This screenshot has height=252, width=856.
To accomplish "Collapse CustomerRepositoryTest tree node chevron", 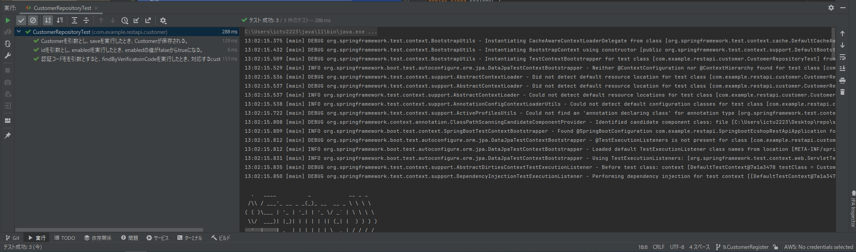I will [19, 32].
